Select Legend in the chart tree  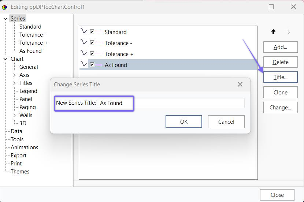[x=28, y=91]
